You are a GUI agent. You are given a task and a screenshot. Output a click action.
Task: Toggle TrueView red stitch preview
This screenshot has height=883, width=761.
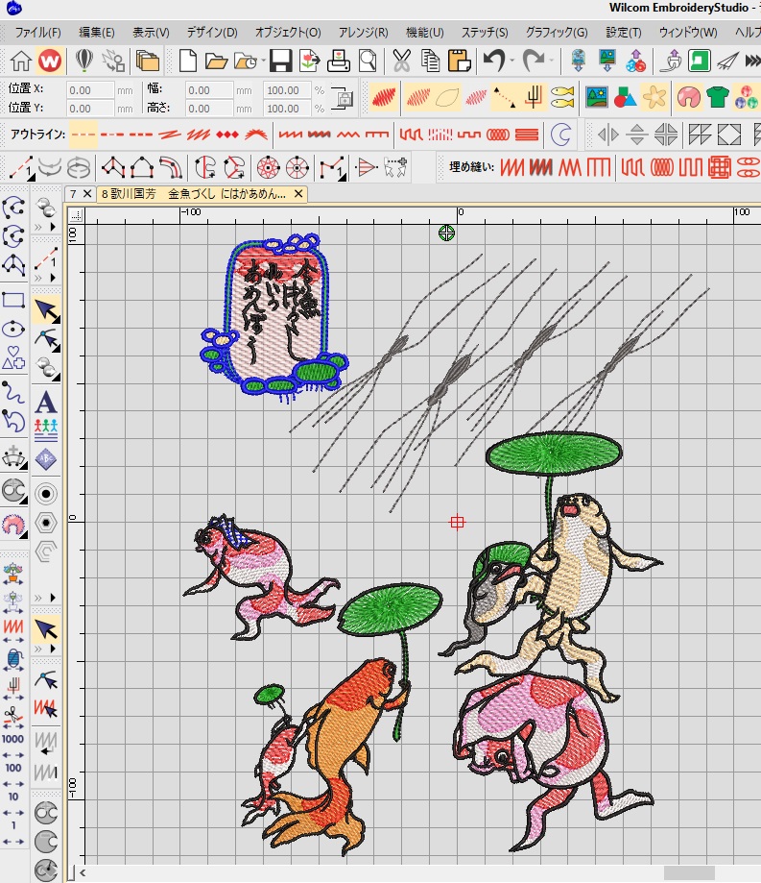click(x=383, y=98)
